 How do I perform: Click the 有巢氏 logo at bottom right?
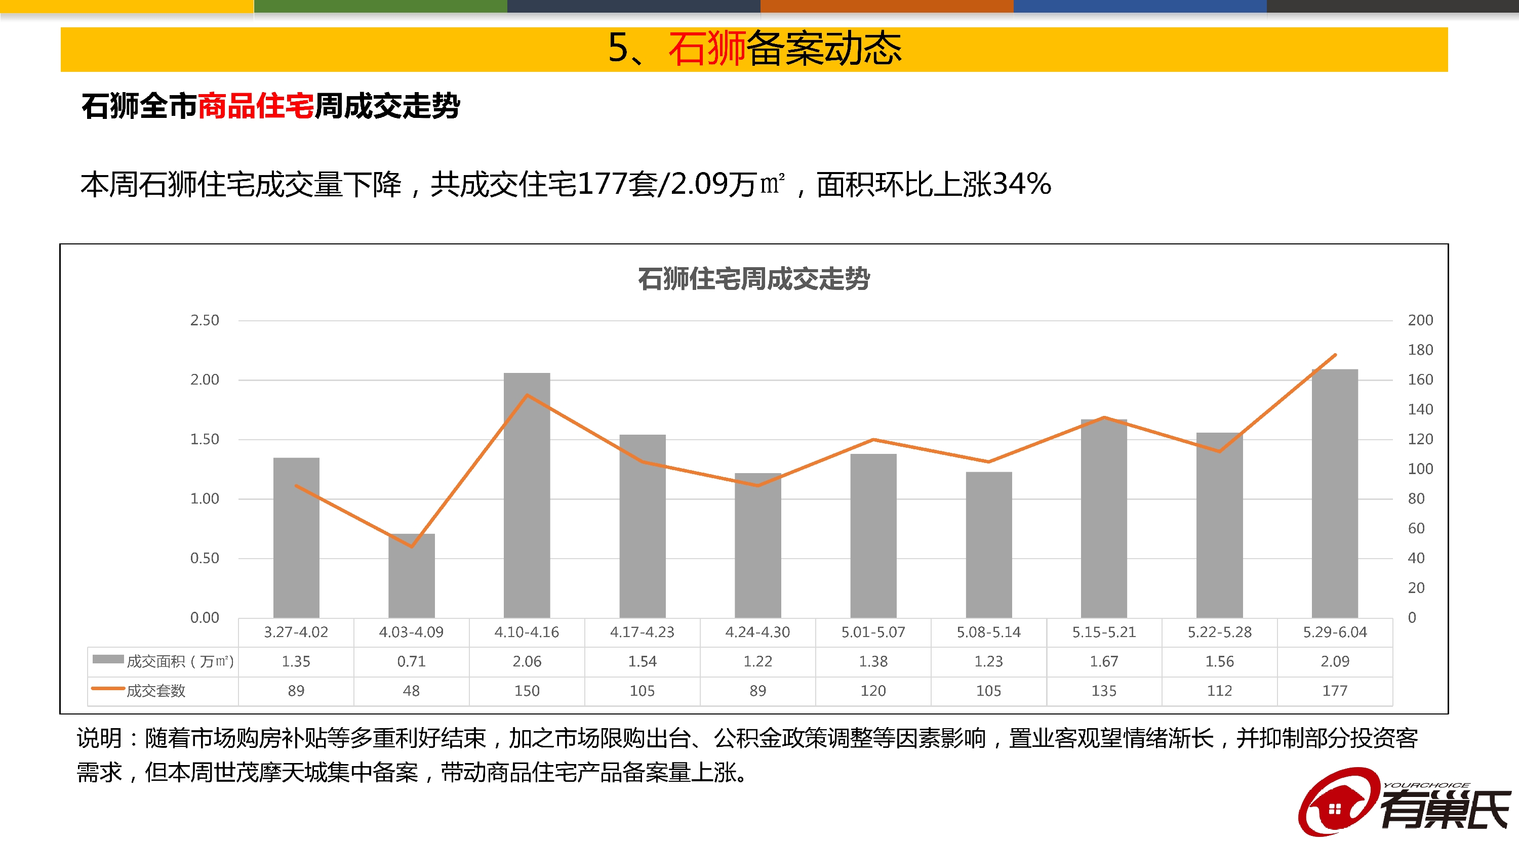(x=1404, y=802)
